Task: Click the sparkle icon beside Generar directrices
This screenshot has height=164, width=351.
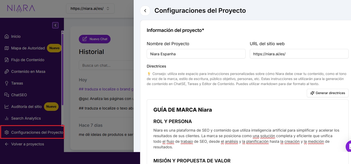Action: (x=312, y=93)
